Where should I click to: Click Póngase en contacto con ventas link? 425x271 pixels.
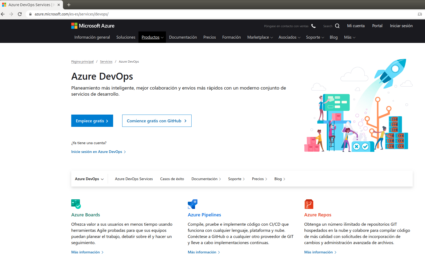(x=286, y=26)
